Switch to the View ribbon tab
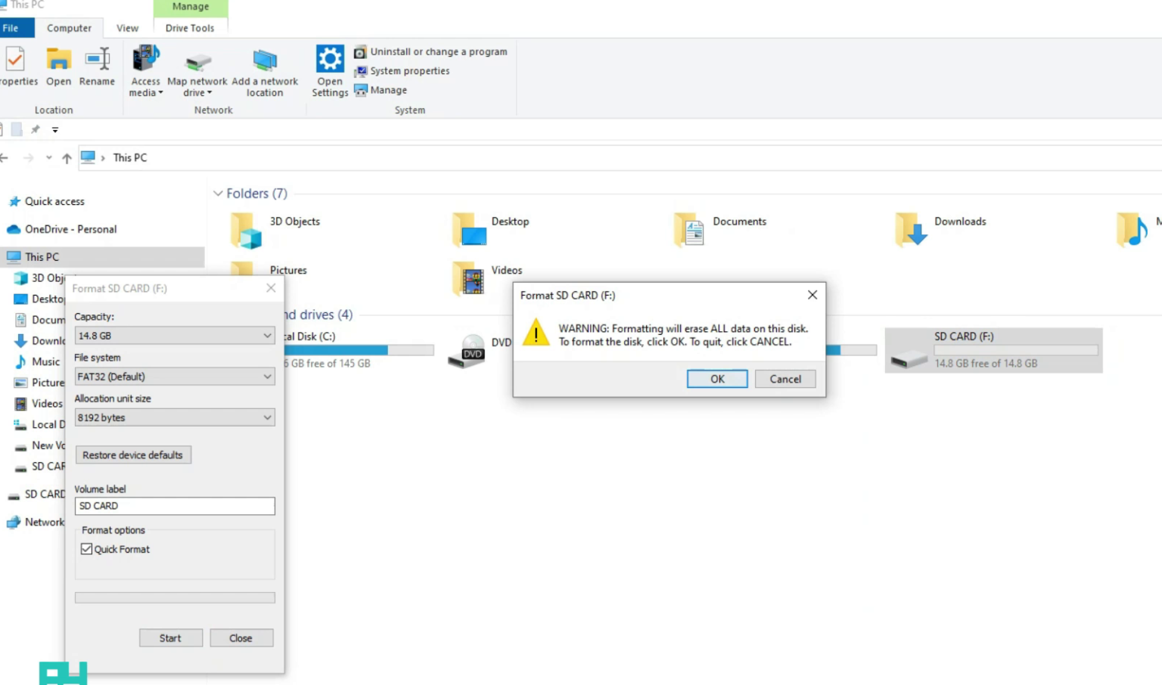The width and height of the screenshot is (1162, 685). coord(127,28)
